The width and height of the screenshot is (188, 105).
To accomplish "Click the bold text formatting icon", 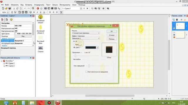I will coord(34,12).
